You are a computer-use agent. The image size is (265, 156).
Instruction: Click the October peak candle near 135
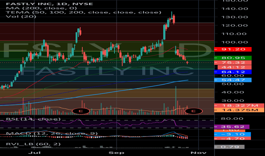172,16
